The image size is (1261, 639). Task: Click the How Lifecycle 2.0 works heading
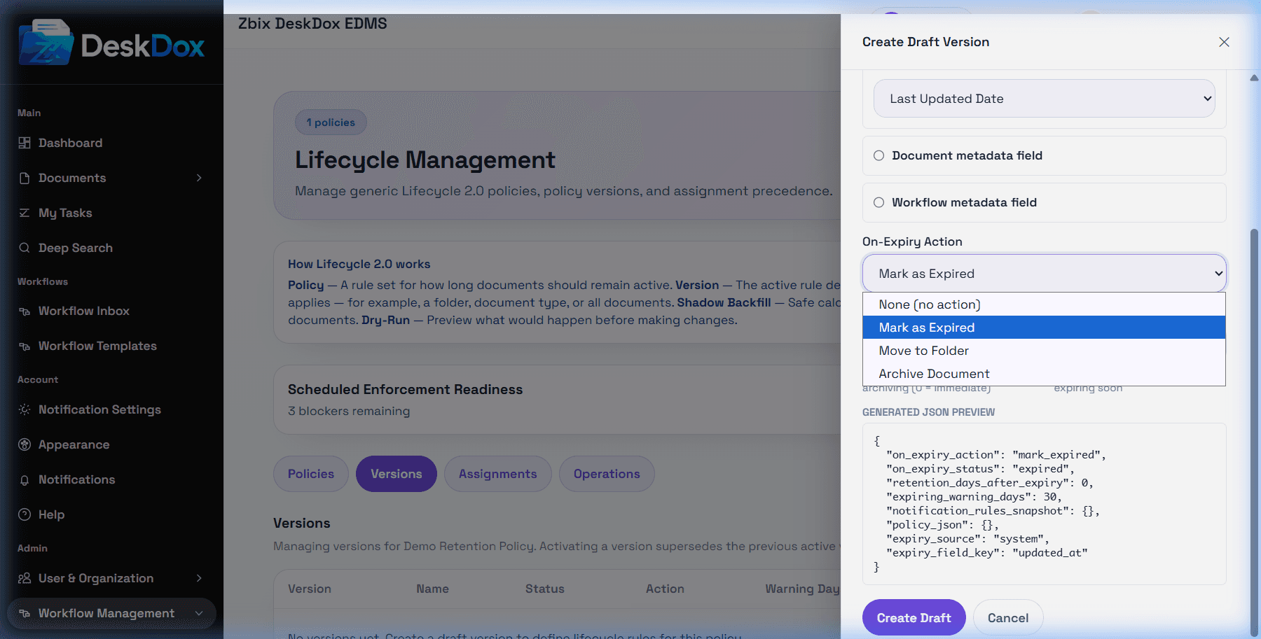pos(359,264)
